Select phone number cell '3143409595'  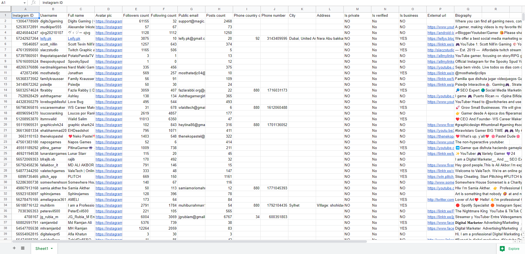(274, 38)
